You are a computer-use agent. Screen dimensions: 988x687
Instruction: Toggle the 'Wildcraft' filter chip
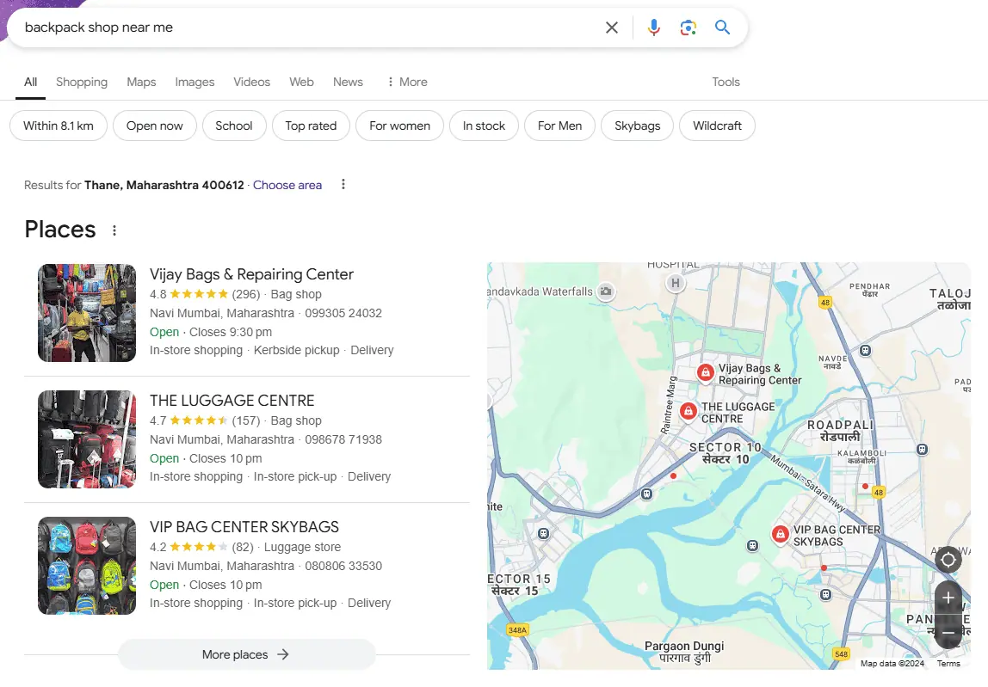(x=717, y=126)
